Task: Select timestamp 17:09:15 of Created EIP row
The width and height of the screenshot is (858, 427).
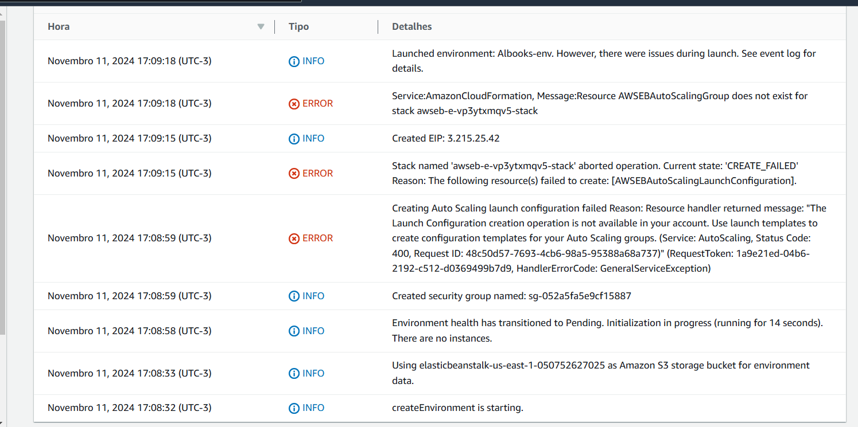Action: pyautogui.click(x=129, y=138)
